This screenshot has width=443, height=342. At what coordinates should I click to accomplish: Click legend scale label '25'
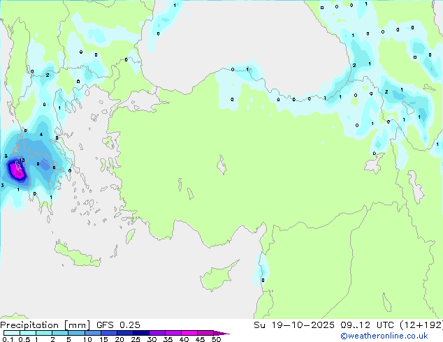coord(136,339)
